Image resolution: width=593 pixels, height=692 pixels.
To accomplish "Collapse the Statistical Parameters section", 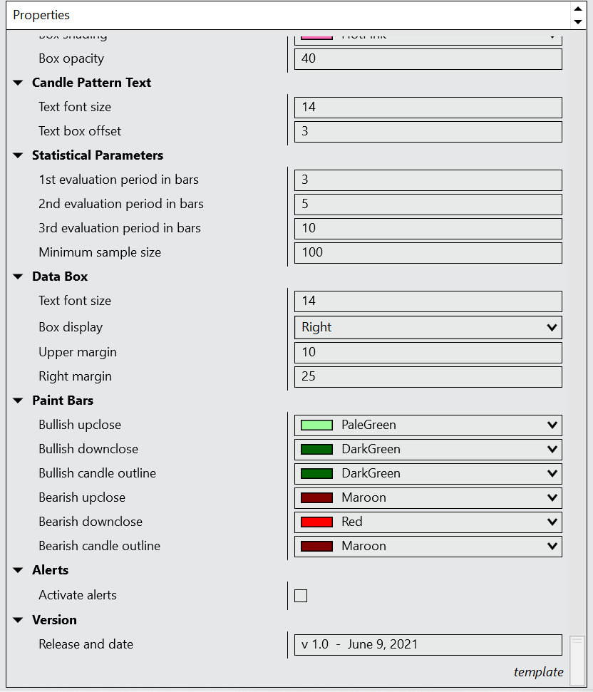I will (x=19, y=155).
